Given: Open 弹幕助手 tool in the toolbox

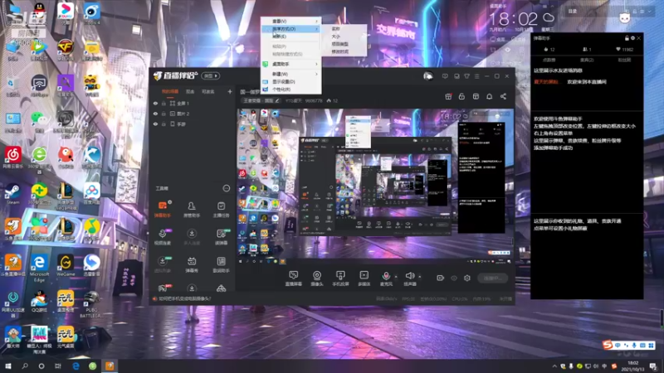Looking at the screenshot, I should point(162,210).
